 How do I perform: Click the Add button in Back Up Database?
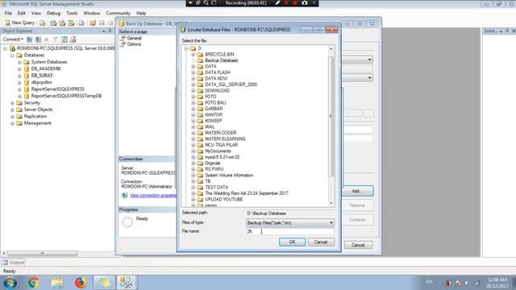click(x=357, y=191)
